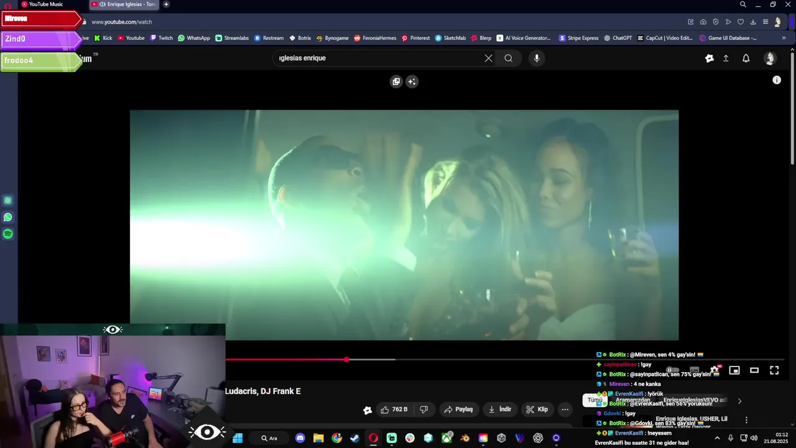
Task: Open more actions three-dot menu
Action: pos(565,409)
